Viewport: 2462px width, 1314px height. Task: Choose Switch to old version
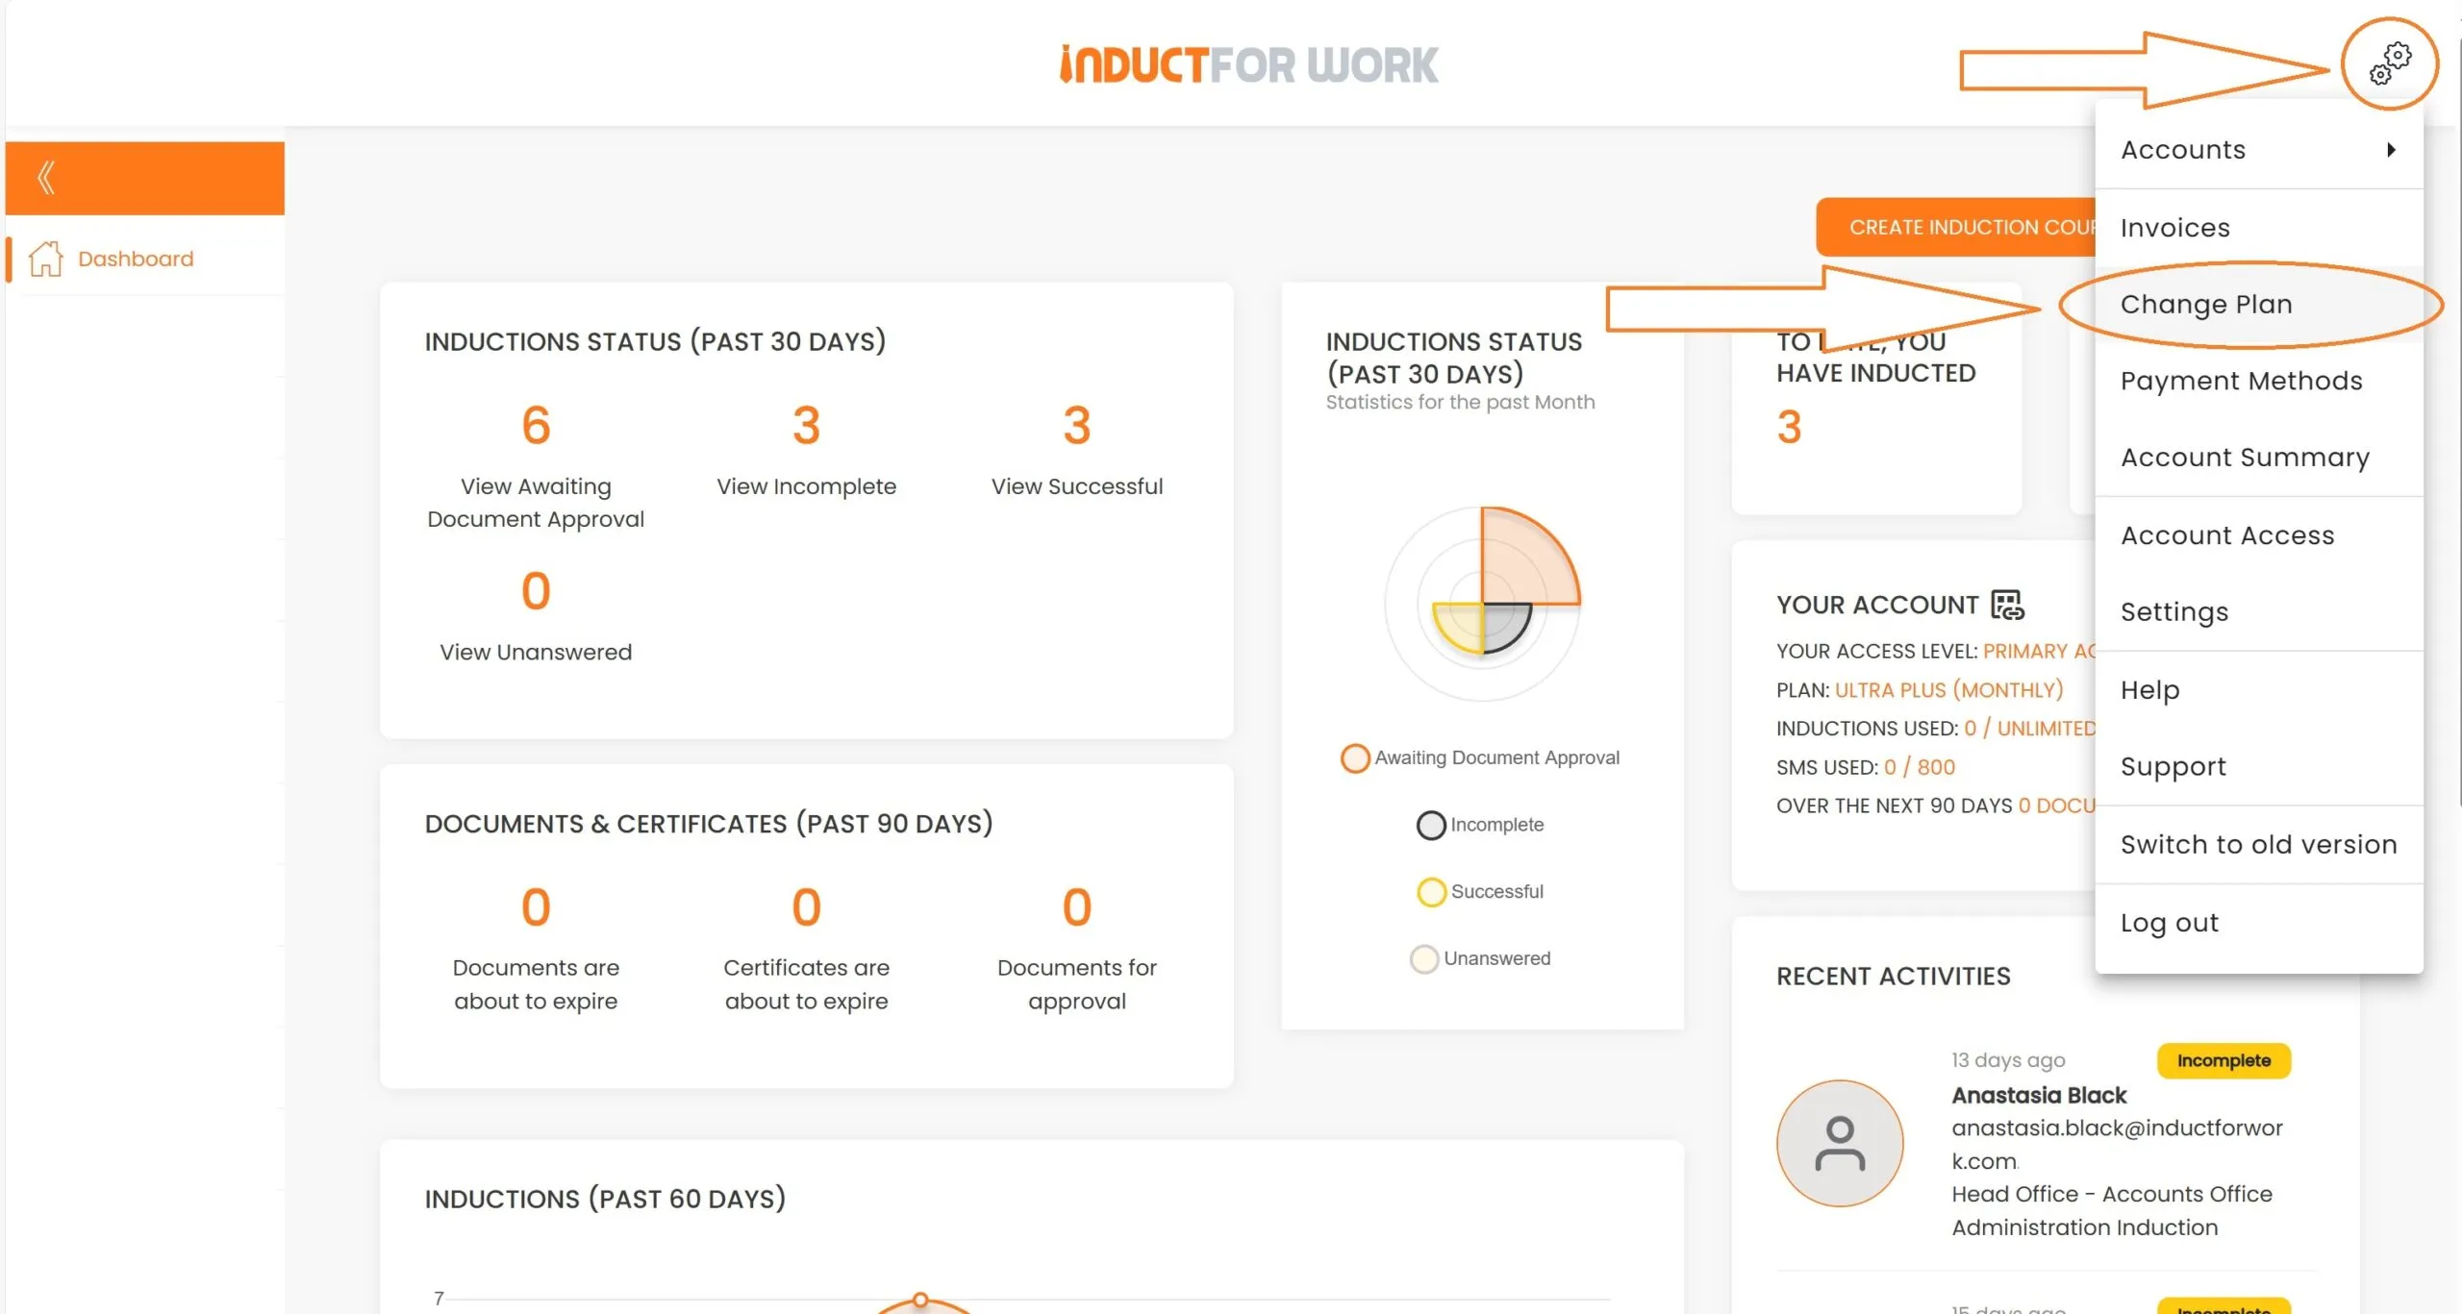click(x=2258, y=844)
